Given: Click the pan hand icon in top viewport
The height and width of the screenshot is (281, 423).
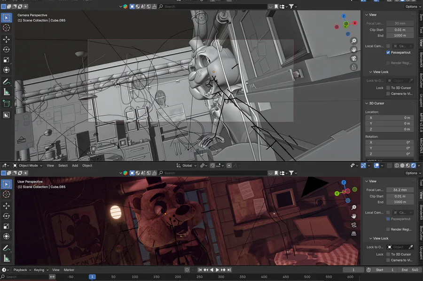Looking at the screenshot, I should (353, 50).
